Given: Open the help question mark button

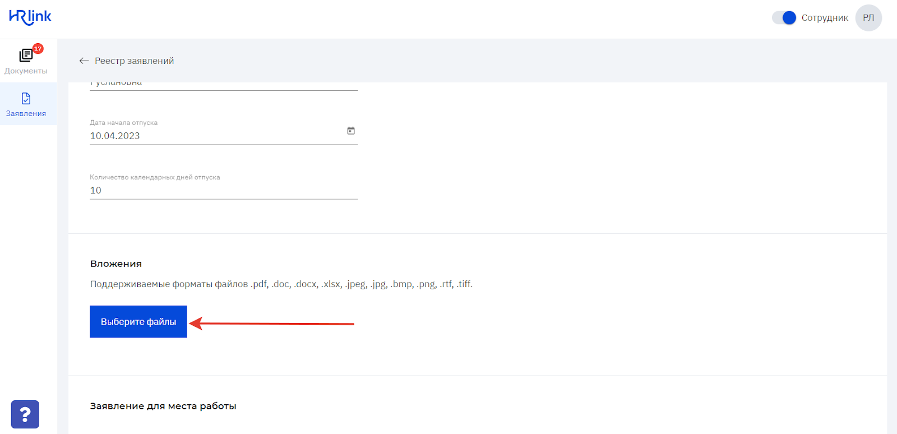Looking at the screenshot, I should pyautogui.click(x=25, y=414).
